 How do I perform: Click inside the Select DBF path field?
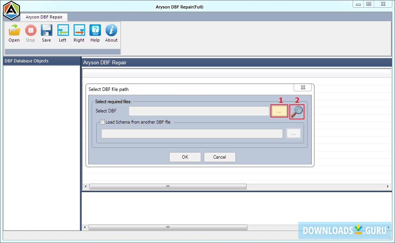click(x=198, y=111)
